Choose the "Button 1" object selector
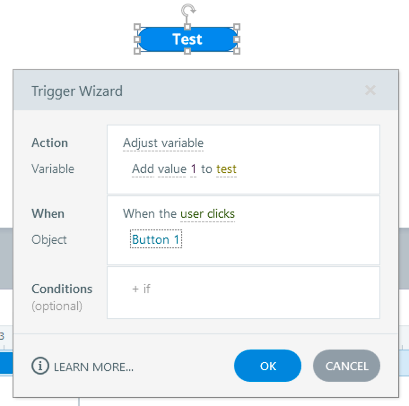 pyautogui.click(x=156, y=240)
